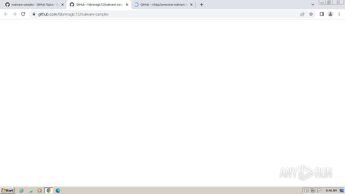This screenshot has width=345, height=194.
Task: Open the rshipp/awesome-malware tab
Action: (163, 5)
